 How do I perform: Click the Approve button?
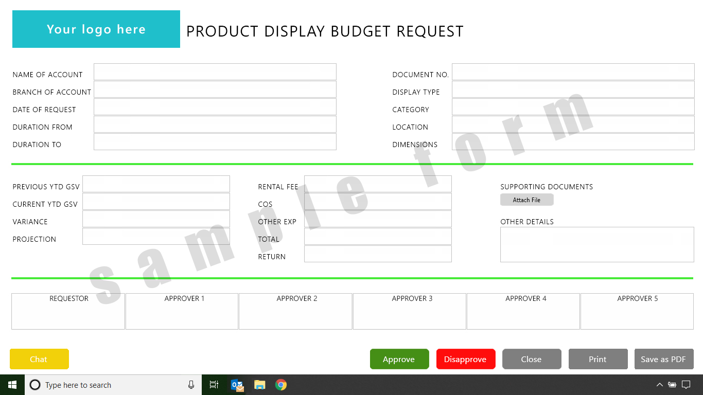click(399, 359)
